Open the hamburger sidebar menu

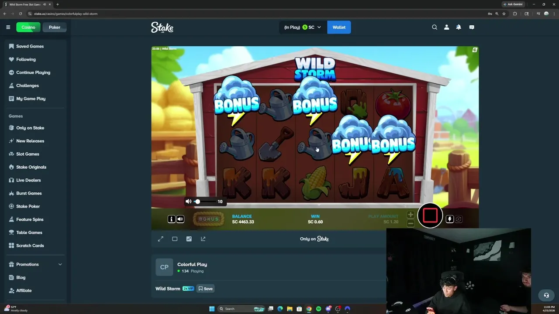pos(8,27)
